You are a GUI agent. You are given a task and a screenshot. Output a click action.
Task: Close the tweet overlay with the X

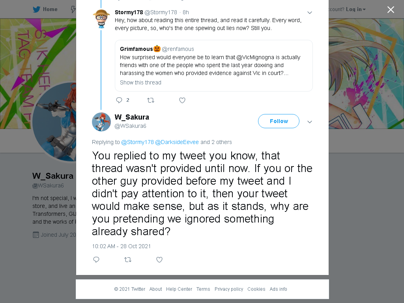[x=391, y=9]
